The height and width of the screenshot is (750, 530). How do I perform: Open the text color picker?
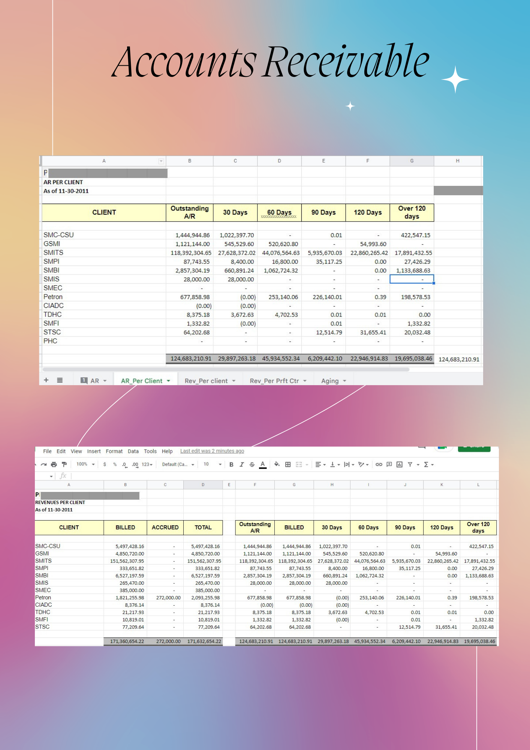(263, 465)
